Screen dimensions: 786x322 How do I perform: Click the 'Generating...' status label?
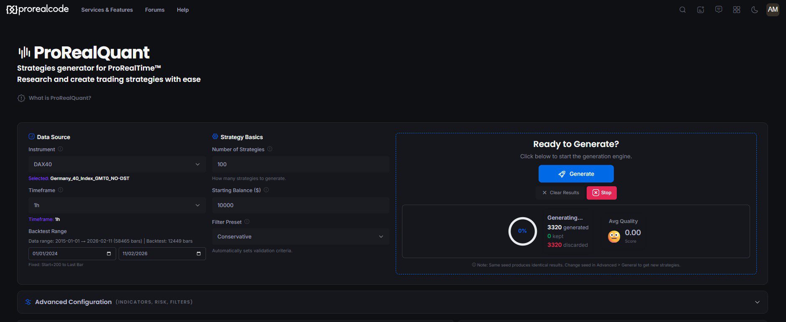click(x=565, y=218)
